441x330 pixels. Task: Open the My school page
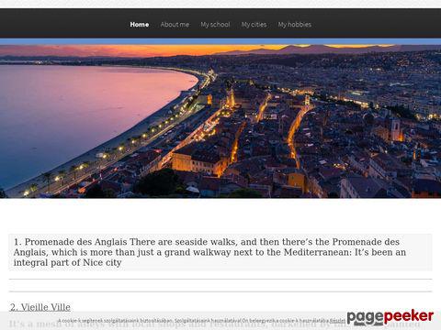tap(215, 25)
